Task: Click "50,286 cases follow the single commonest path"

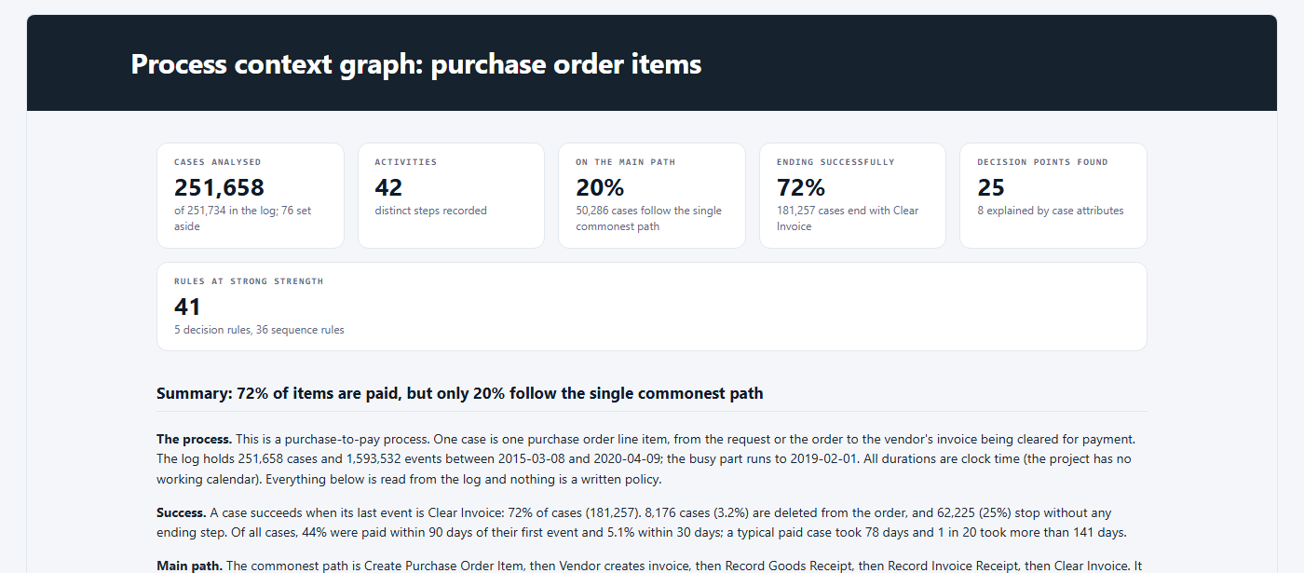Action: pyautogui.click(x=649, y=218)
